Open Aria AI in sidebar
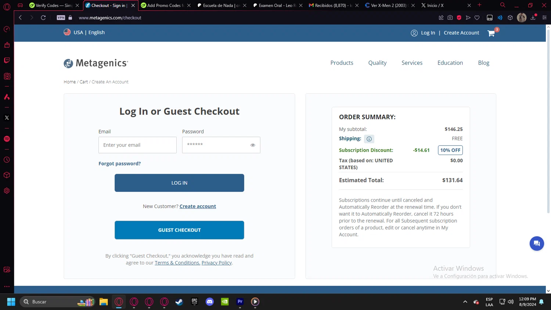Viewport: 551px width, 310px height. pos(7,97)
